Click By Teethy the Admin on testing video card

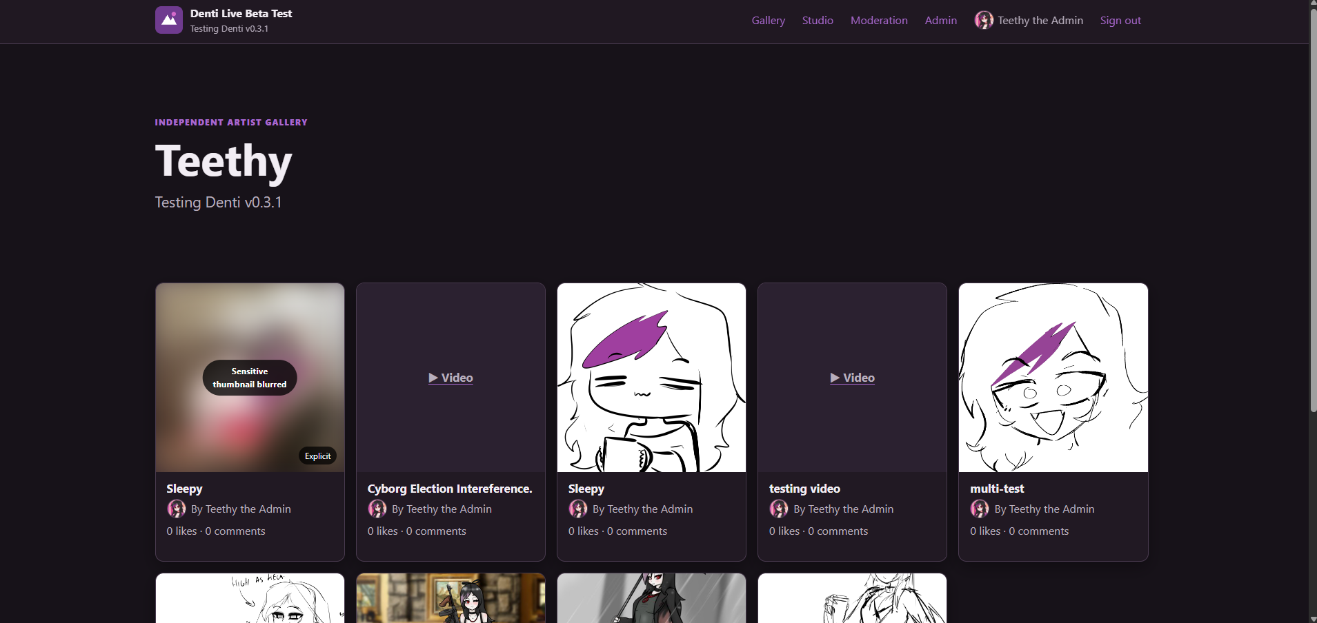pos(844,509)
